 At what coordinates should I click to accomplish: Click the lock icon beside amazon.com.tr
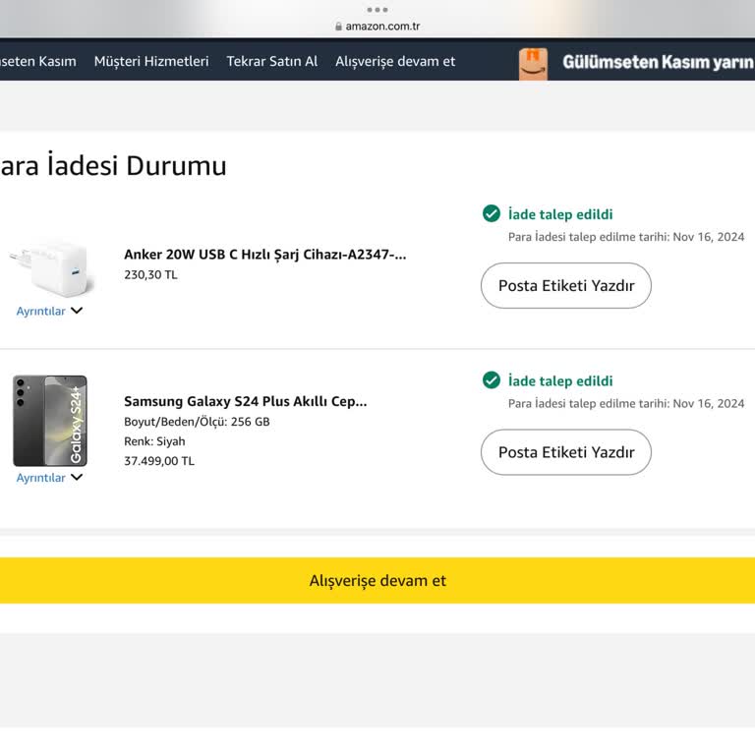[x=338, y=26]
